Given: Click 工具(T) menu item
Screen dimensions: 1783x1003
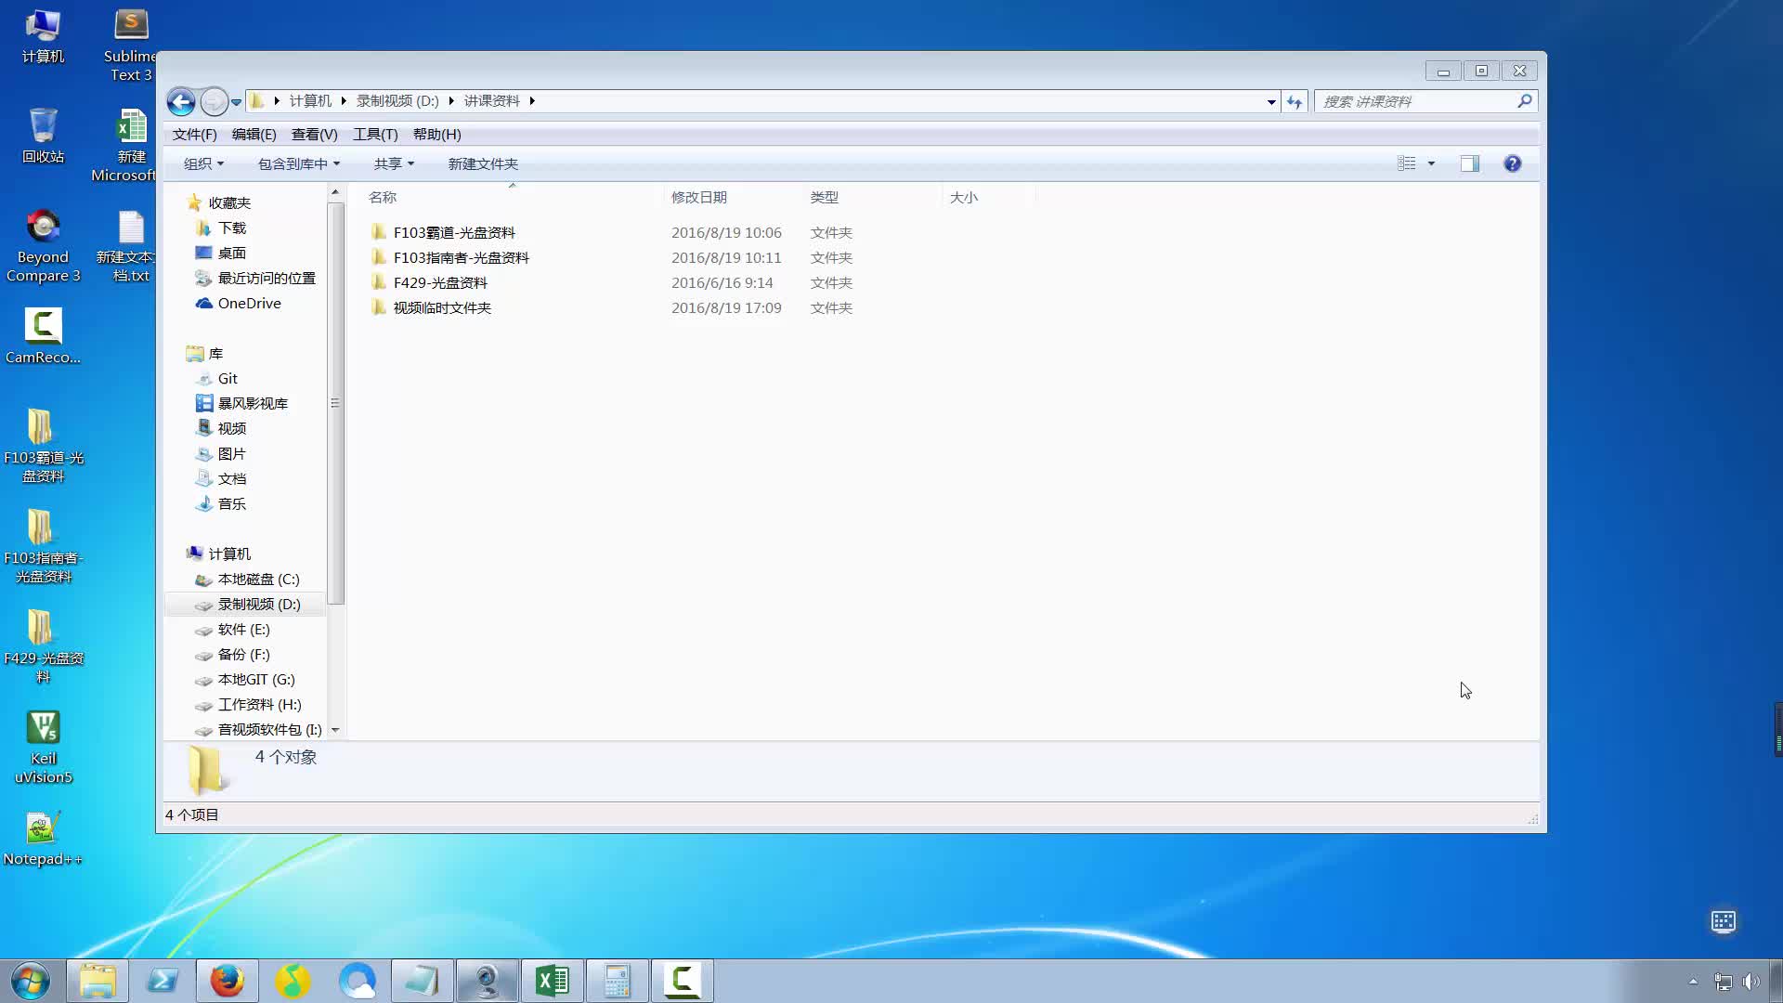Looking at the screenshot, I should (x=375, y=134).
